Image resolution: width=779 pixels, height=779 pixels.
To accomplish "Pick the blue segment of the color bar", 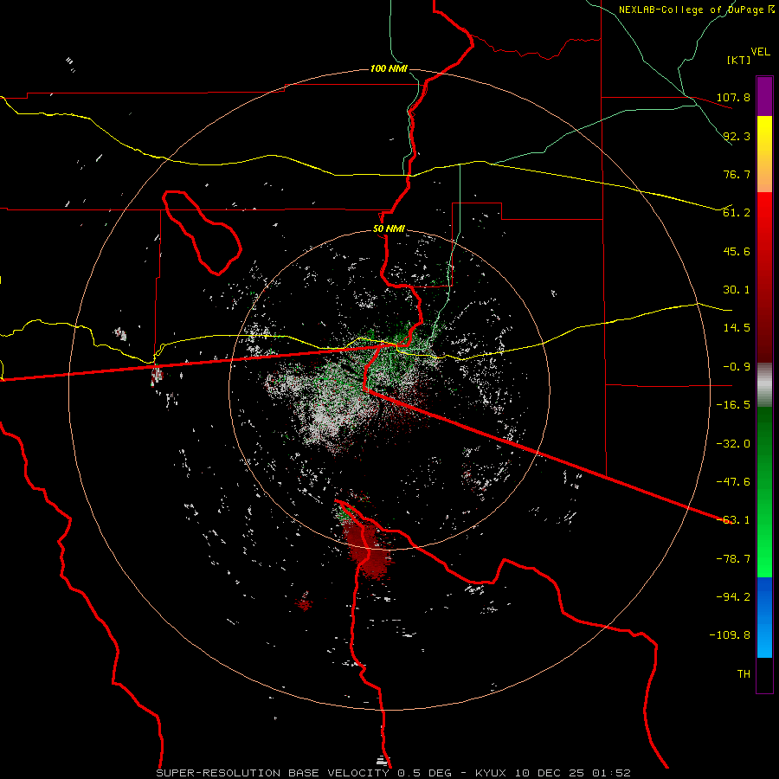I will tap(764, 617).
